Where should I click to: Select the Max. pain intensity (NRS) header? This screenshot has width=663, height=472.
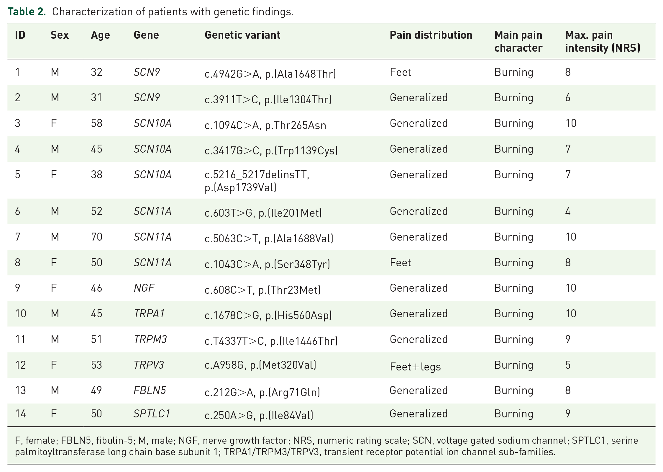pyautogui.click(x=603, y=41)
